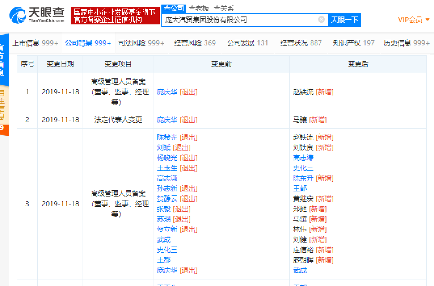434x286 pixels.
Task: Open 武成 link in the 变更前 column
Action: point(164,240)
